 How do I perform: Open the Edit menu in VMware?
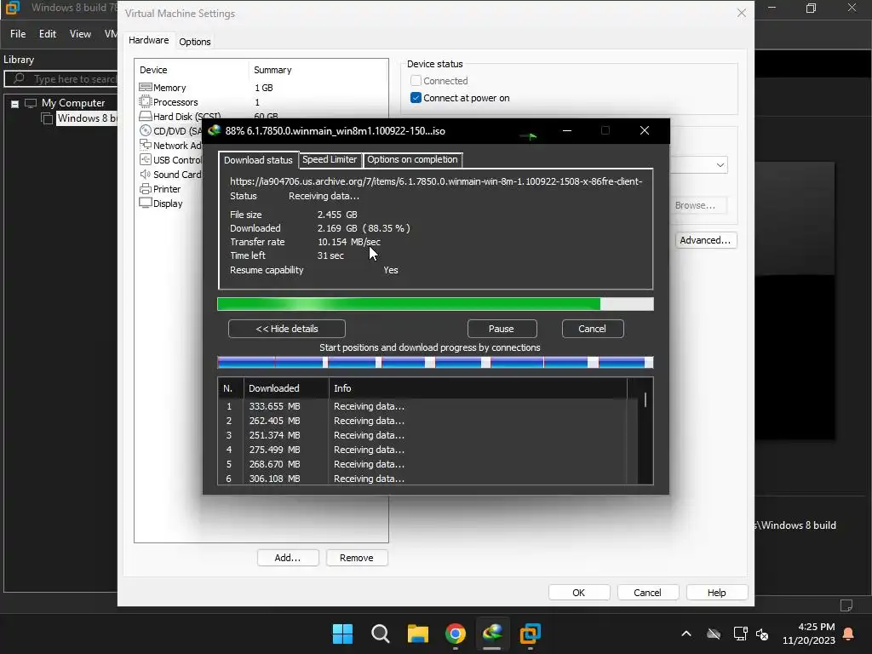(x=48, y=34)
